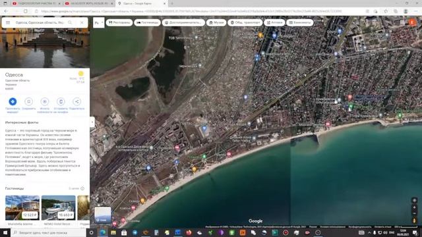Click the Nearby (Искать поблизости) icon
This screenshot has height=237, width=422.
pos(45,101)
